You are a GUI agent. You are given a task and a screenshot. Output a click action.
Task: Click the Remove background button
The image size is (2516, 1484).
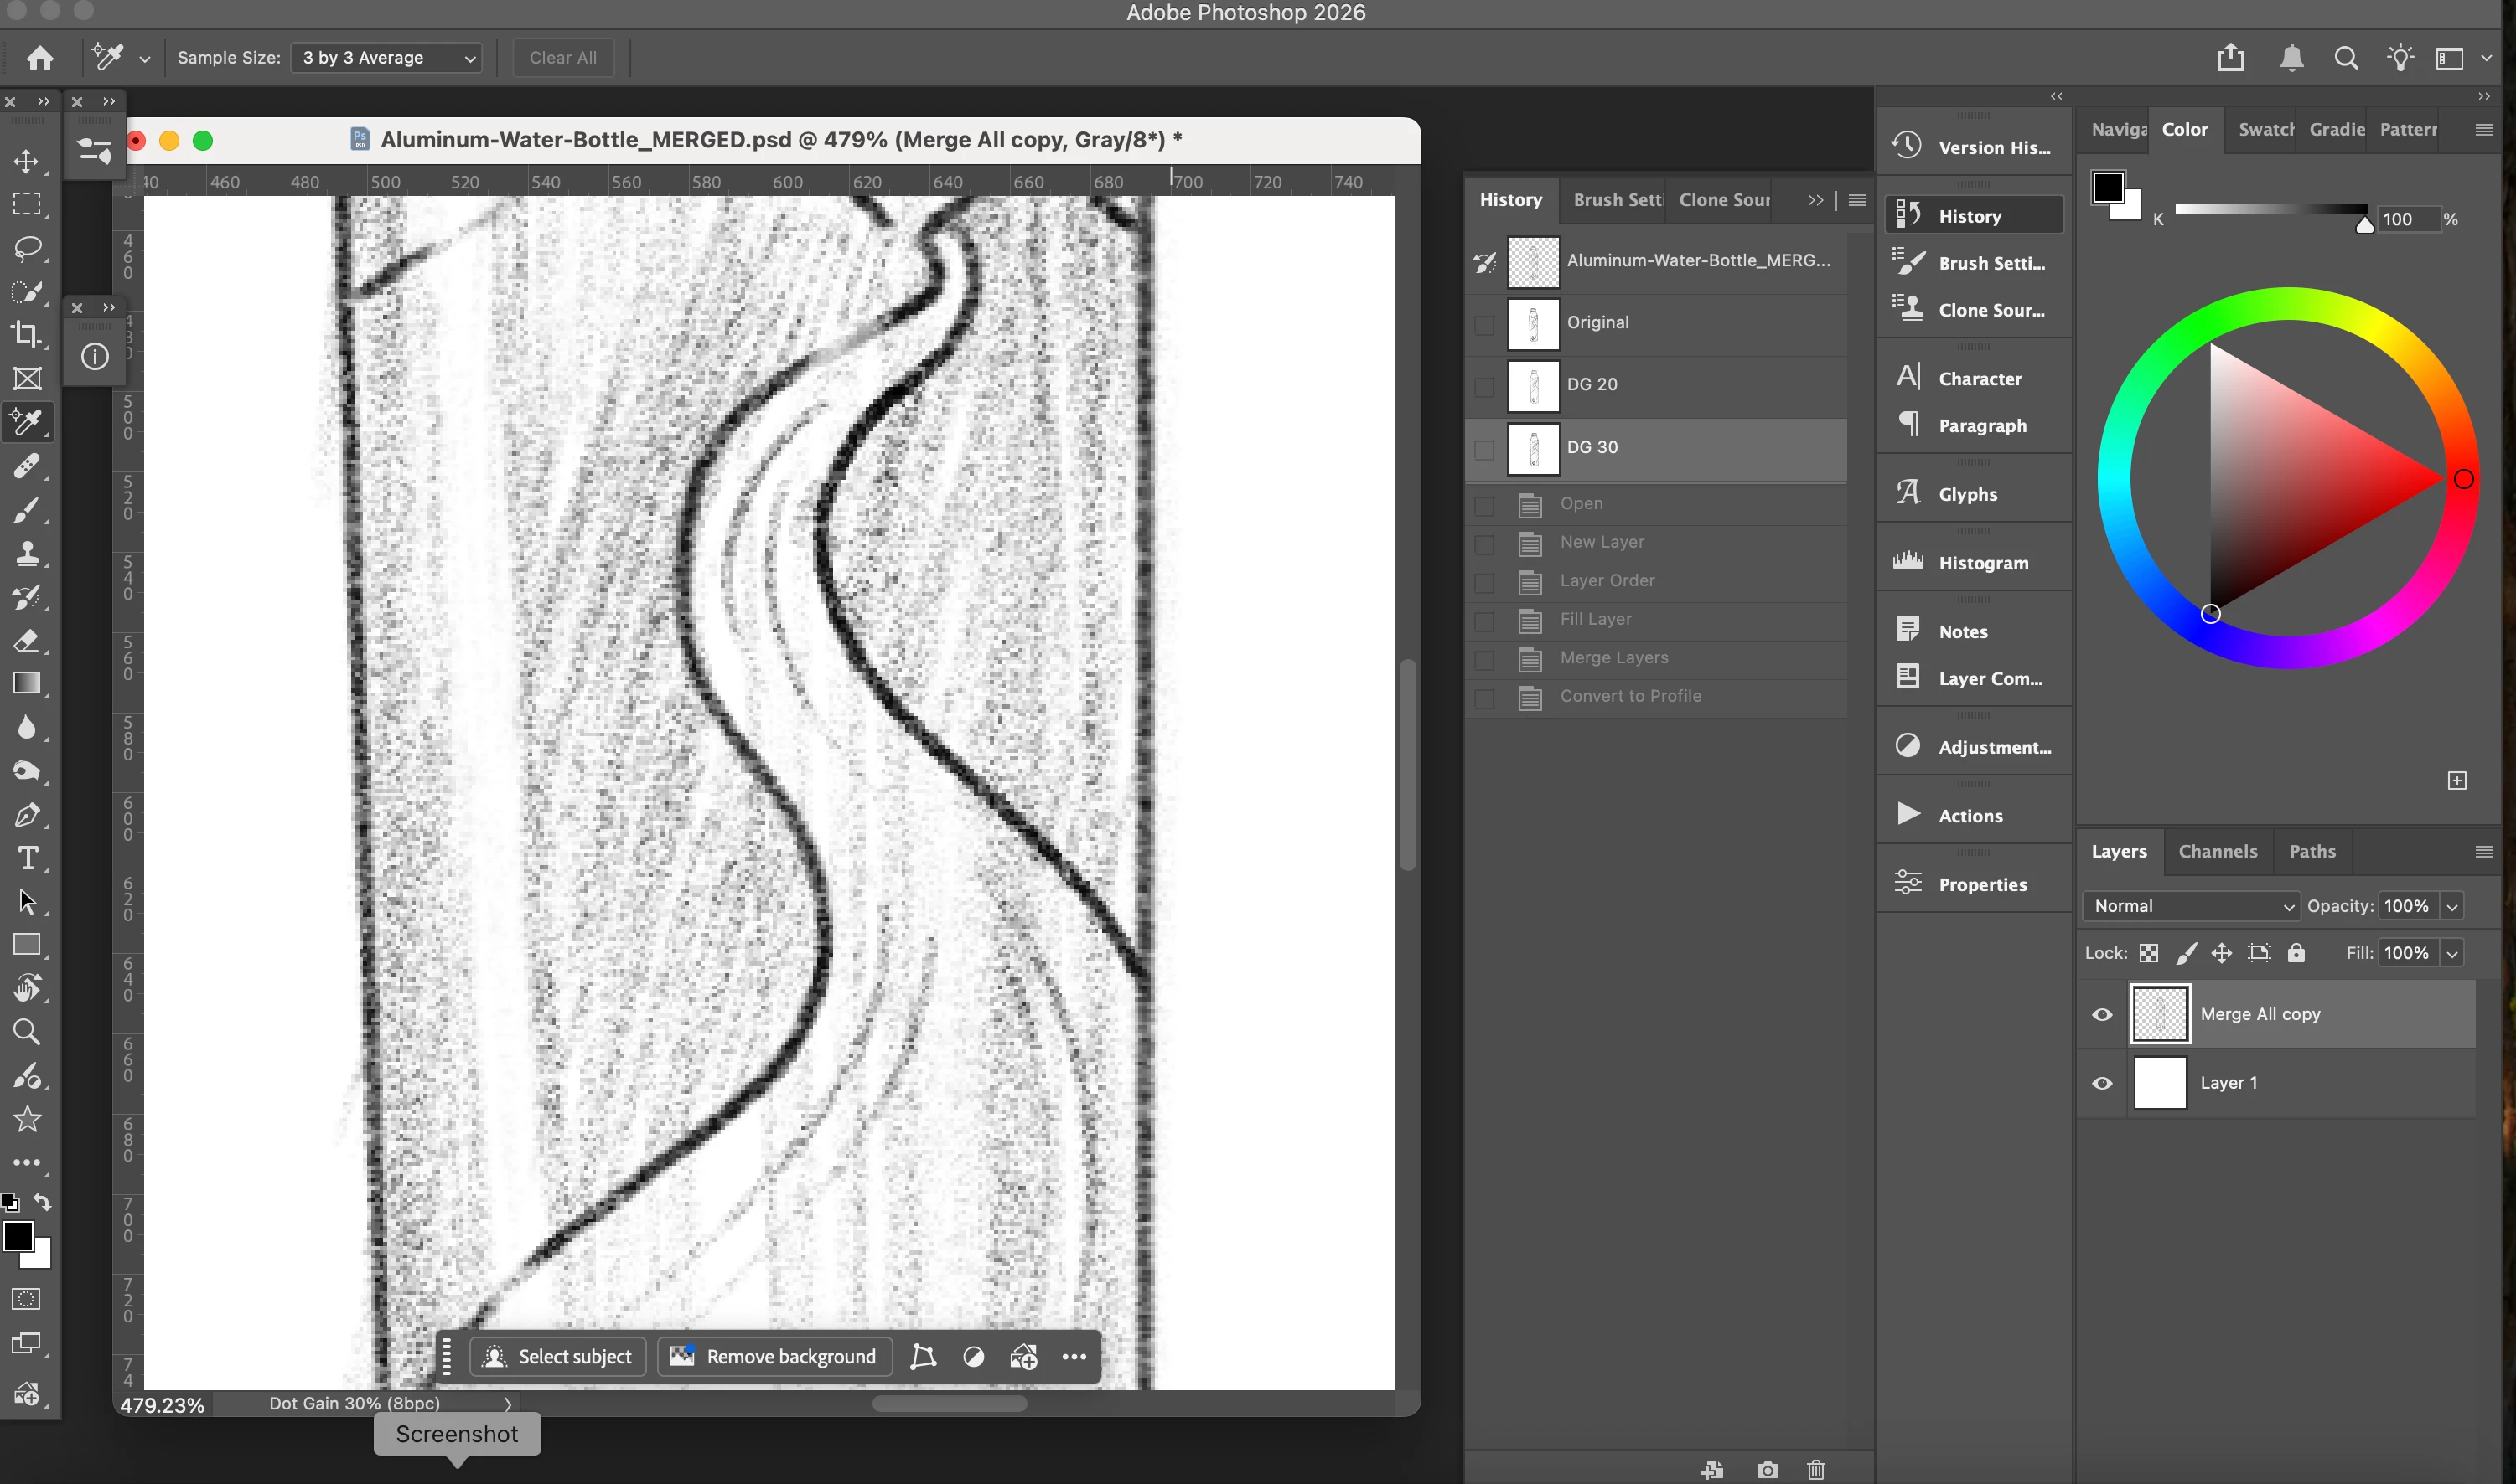point(774,1356)
